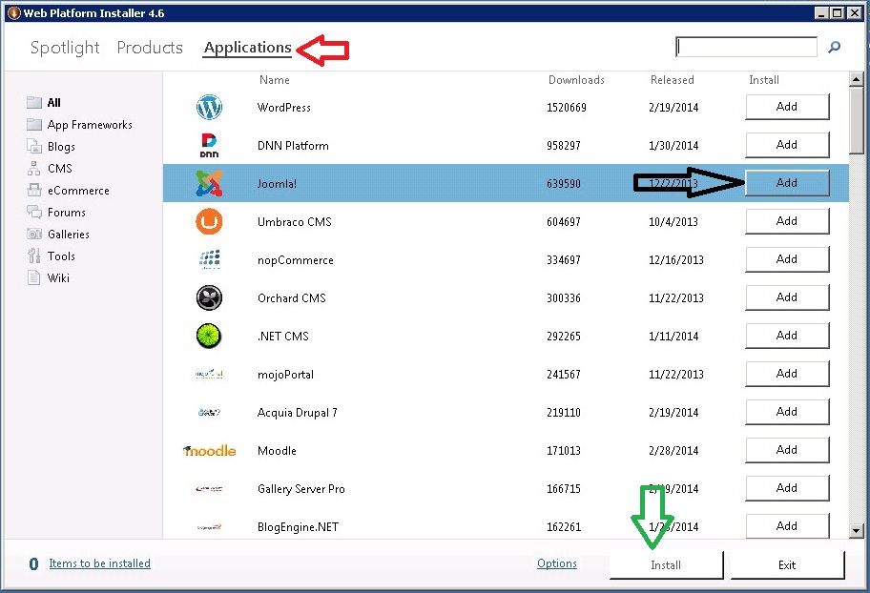Add BlogEngine.NET to install list

coord(787,526)
